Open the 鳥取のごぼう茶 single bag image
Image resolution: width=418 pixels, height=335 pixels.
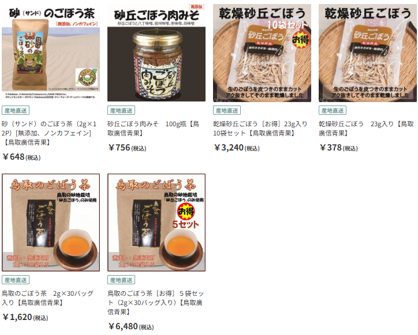pyautogui.click(x=51, y=223)
